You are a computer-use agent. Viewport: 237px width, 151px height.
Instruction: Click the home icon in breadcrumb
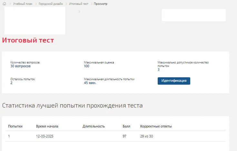coord(5,4)
